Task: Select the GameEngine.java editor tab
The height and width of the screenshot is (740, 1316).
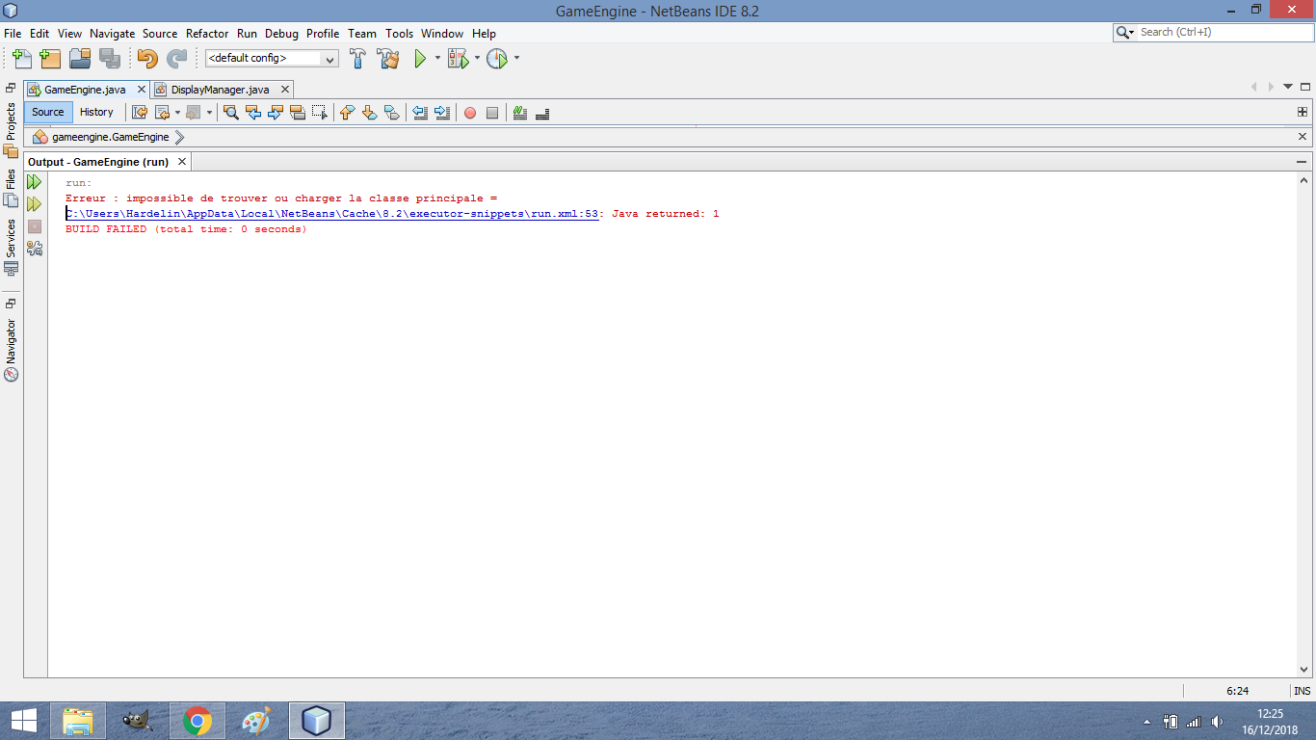Action: [x=85, y=90]
